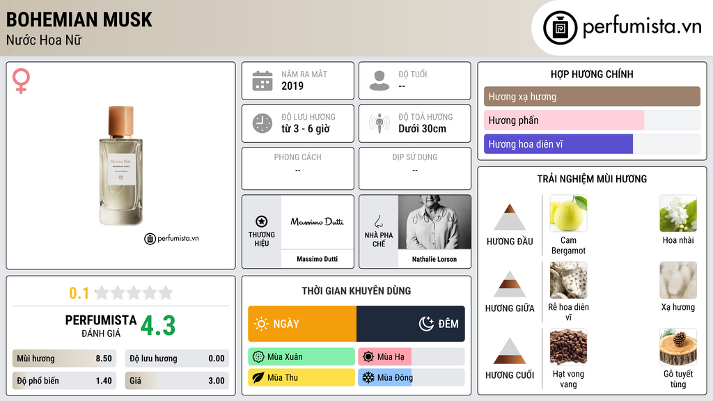713x401 pixels.
Task: Open the Hoa nhài note image
Action: coord(678,213)
